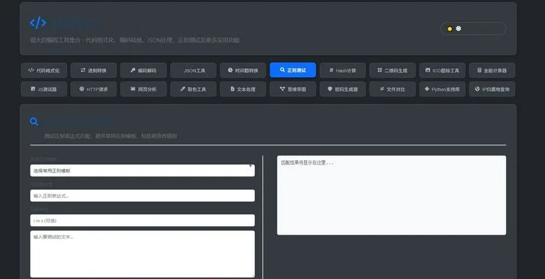Switch to the JSON工具 tab
Image resolution: width=545 pixels, height=279 pixels.
click(193, 70)
